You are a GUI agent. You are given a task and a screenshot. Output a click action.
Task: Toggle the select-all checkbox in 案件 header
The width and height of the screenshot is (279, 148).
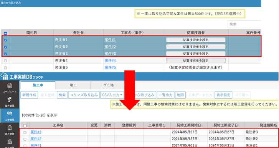coord(5,33)
